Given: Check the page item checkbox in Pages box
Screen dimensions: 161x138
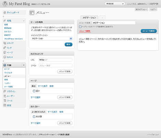Looking at the screenshot, I should pyautogui.click(x=34, y=91).
